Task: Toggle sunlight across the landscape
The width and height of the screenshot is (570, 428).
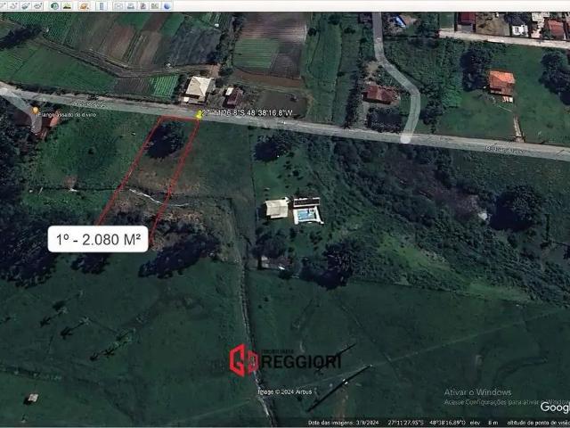Action: pyautogui.click(x=67, y=5)
